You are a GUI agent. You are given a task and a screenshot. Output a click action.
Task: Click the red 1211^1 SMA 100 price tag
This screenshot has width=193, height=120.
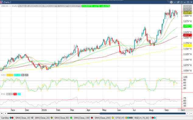point(188,35)
